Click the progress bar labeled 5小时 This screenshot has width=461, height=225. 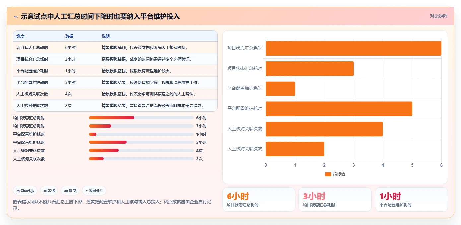coord(141,142)
